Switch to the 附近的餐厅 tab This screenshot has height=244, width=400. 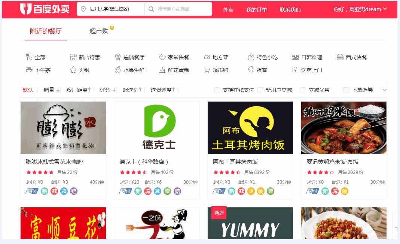[x=46, y=31]
